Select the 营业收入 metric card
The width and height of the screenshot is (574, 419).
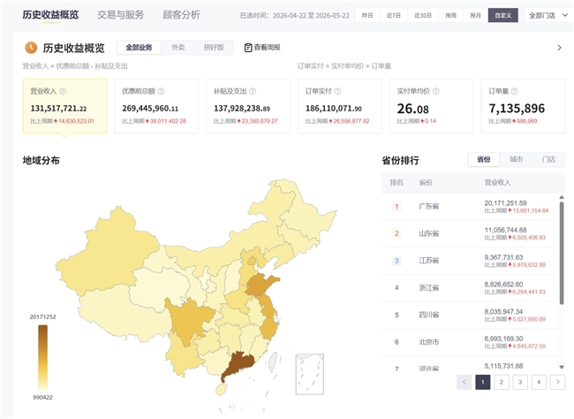point(64,105)
